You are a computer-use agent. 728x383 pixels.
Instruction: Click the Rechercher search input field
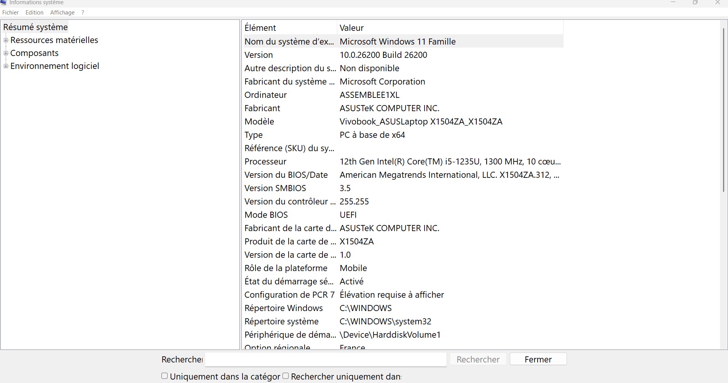tap(326, 359)
